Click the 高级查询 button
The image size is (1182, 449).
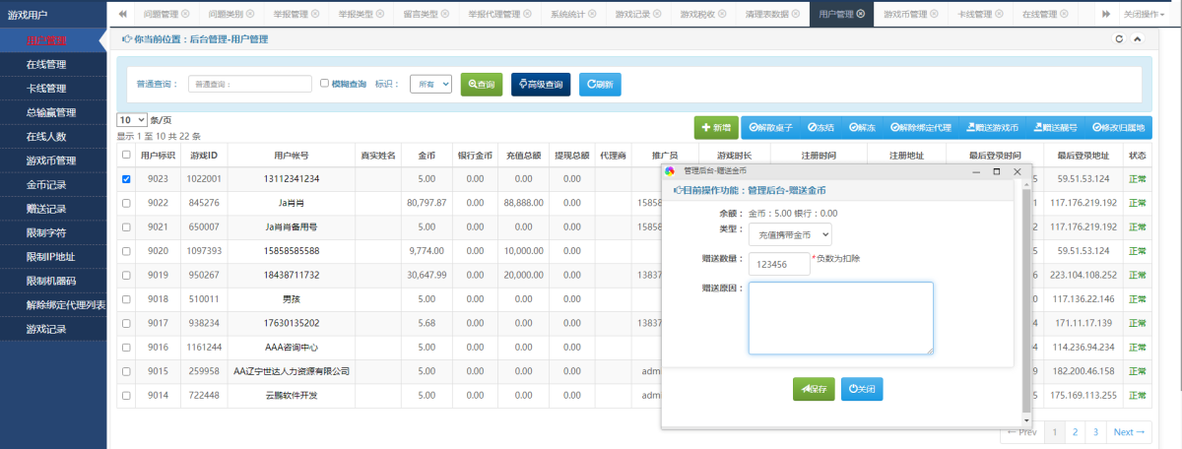[x=541, y=85]
